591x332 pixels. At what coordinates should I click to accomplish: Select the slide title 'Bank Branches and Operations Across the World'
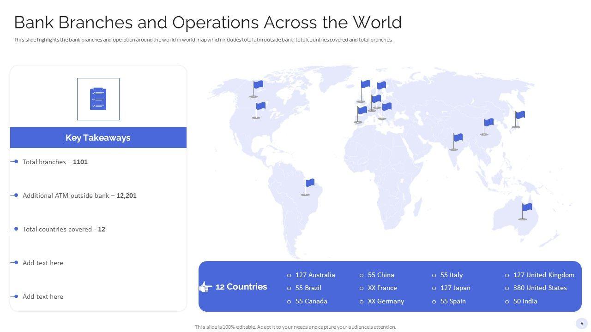tap(208, 22)
